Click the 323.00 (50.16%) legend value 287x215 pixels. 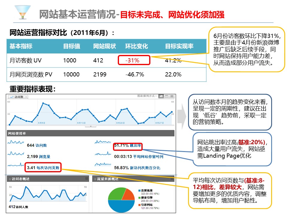coord(150,193)
